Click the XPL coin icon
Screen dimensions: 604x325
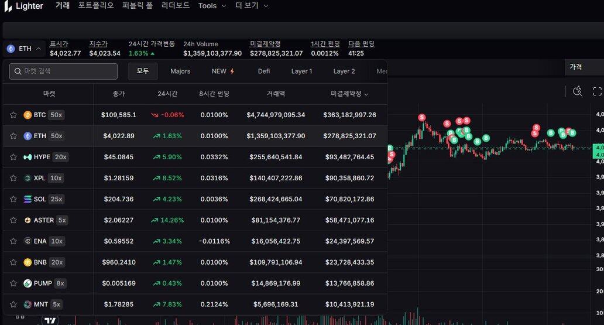point(28,178)
